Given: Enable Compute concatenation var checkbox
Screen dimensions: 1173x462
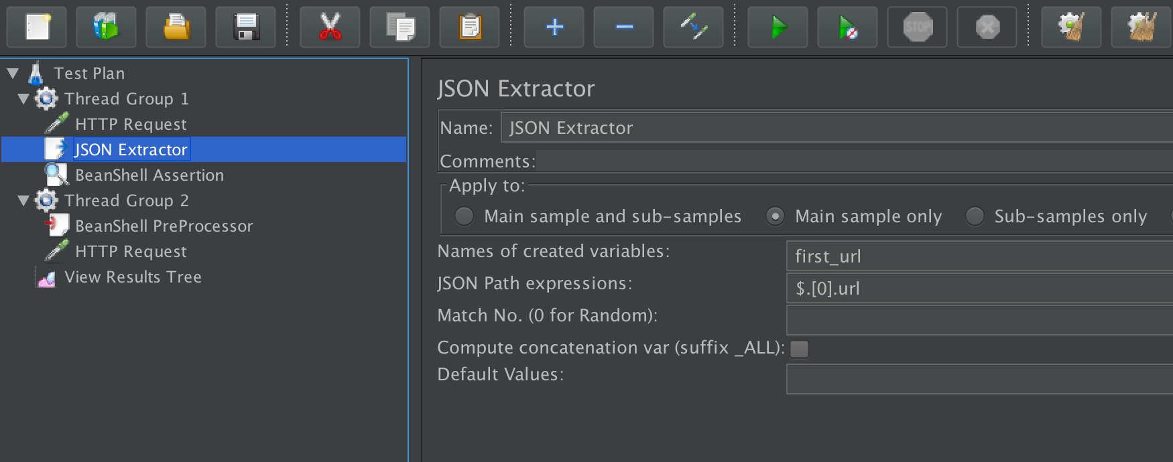Looking at the screenshot, I should (x=799, y=349).
